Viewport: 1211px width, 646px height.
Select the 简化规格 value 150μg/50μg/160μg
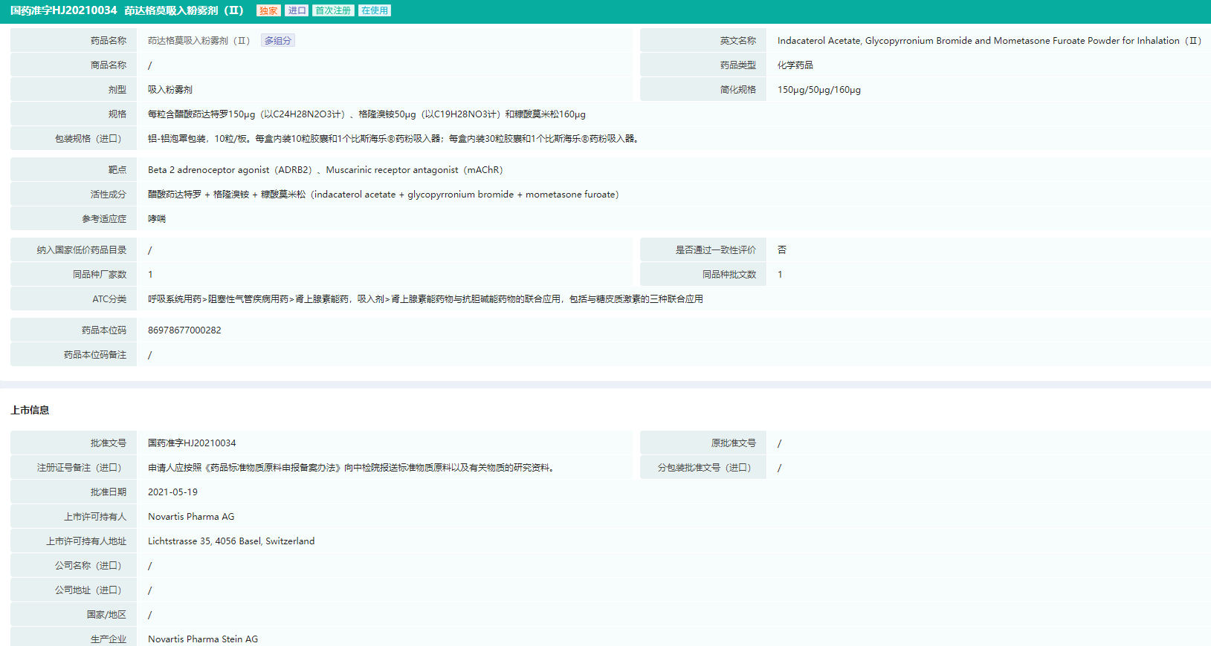click(x=819, y=90)
